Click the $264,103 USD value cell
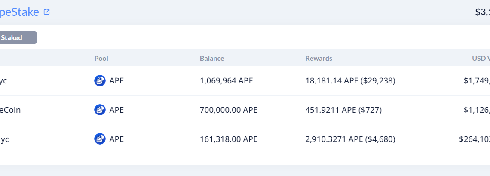 coord(474,139)
